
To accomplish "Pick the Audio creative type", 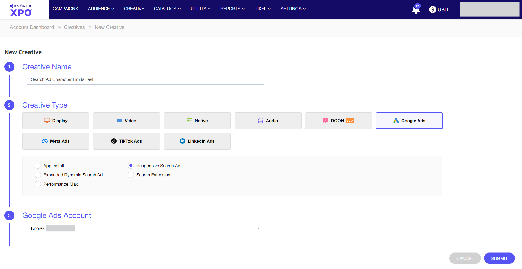I will pos(268,121).
